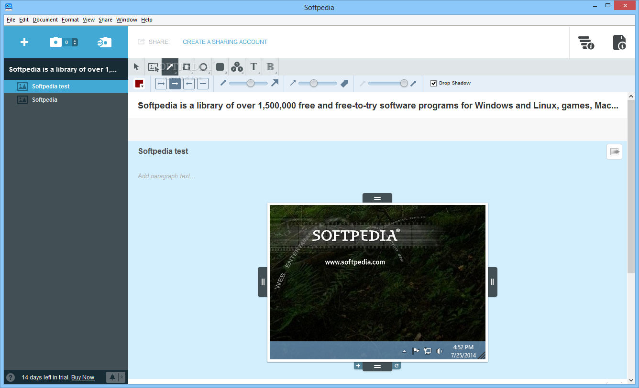The image size is (639, 388).
Task: Select the Softpedia test step in sidebar
Action: [66, 86]
